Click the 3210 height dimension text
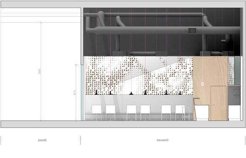Screen dimensions: 246x158 pyautogui.click(x=75, y=93)
